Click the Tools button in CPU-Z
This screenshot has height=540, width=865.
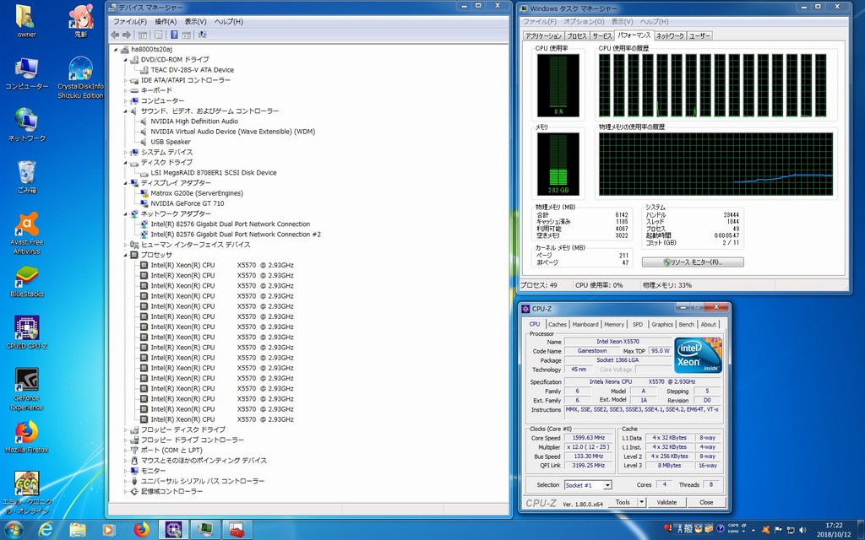pos(623,502)
